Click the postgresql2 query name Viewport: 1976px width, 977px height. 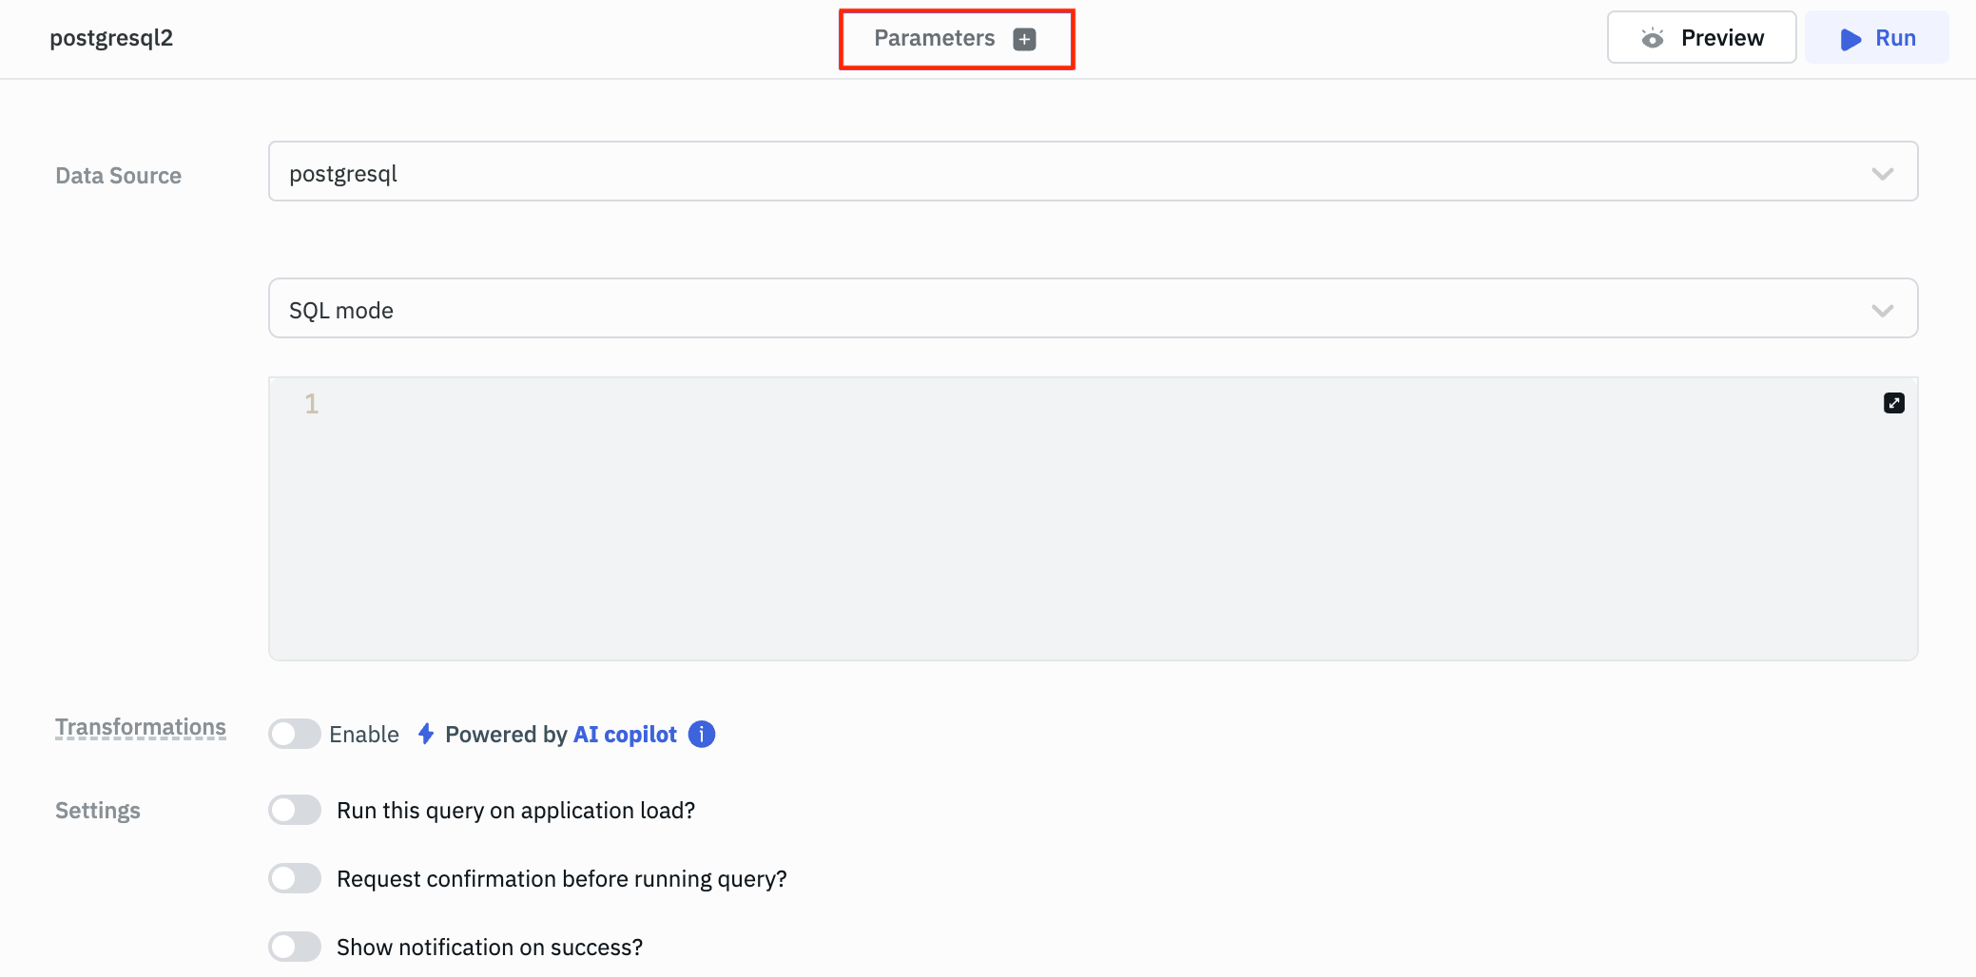111,39
